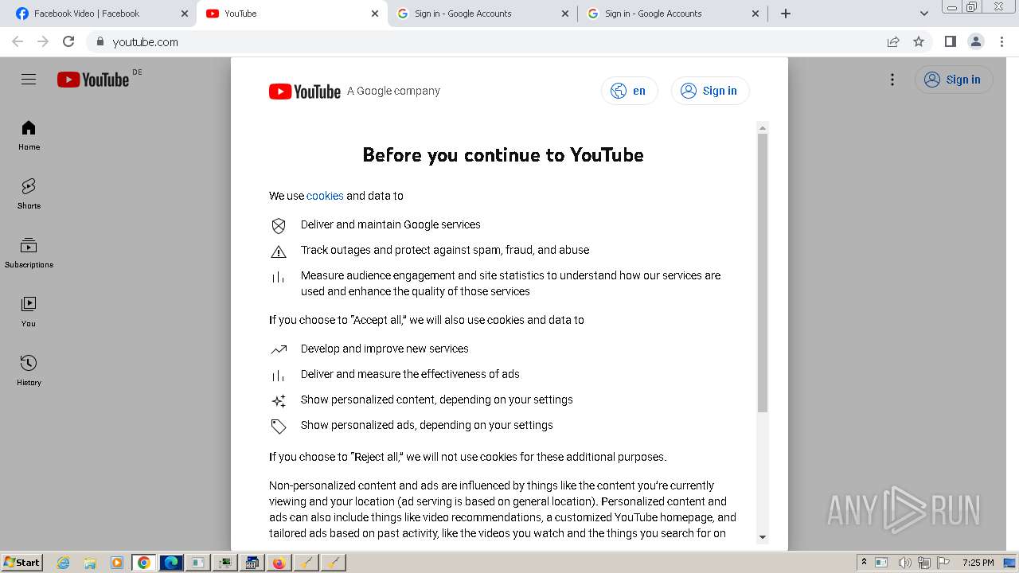Screen dimensions: 1019x573
Task: Toggle Chrome side panel icon
Action: point(950,41)
